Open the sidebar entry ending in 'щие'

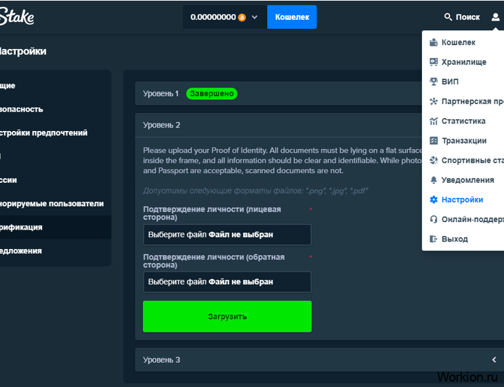56,86
